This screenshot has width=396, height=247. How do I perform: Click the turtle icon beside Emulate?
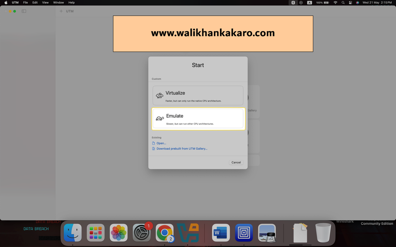click(160, 118)
